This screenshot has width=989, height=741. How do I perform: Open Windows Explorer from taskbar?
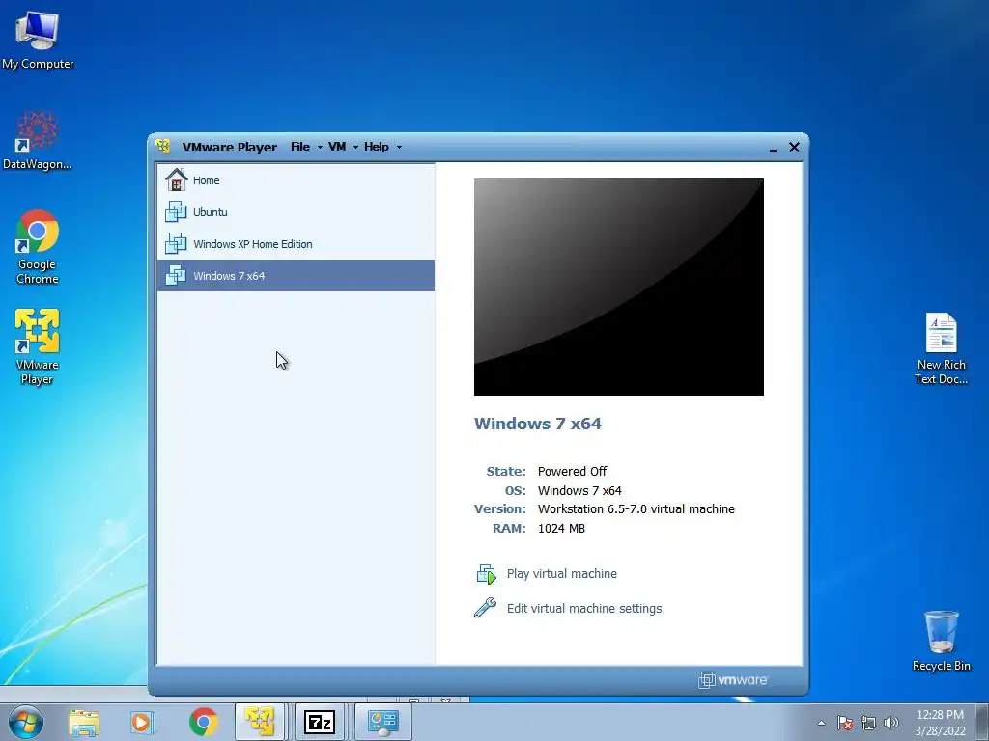(84, 722)
